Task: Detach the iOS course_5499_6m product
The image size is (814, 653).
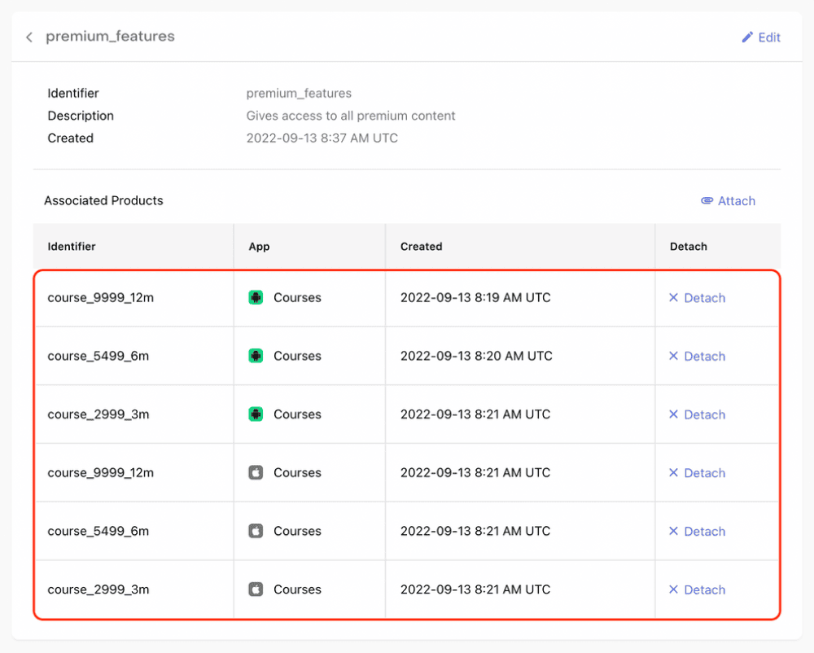Action: pyautogui.click(x=697, y=532)
